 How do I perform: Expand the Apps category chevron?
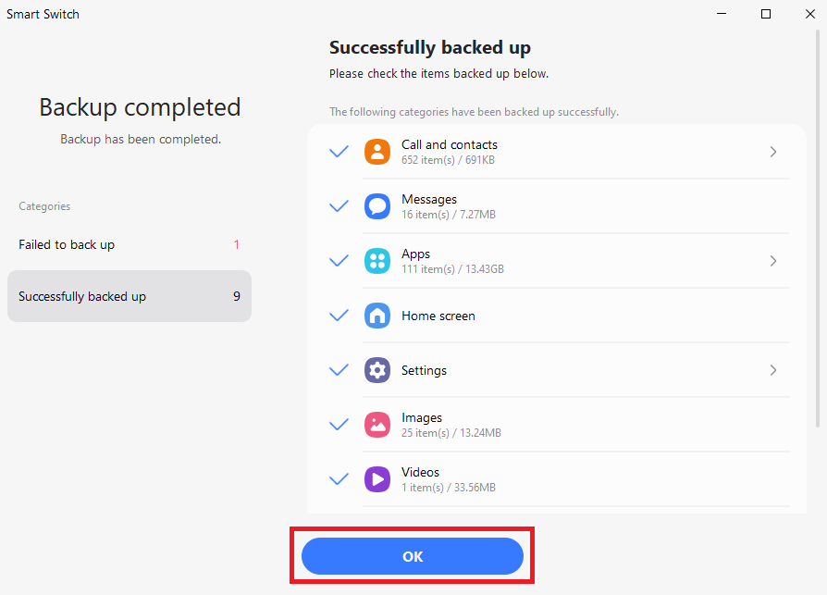[773, 261]
